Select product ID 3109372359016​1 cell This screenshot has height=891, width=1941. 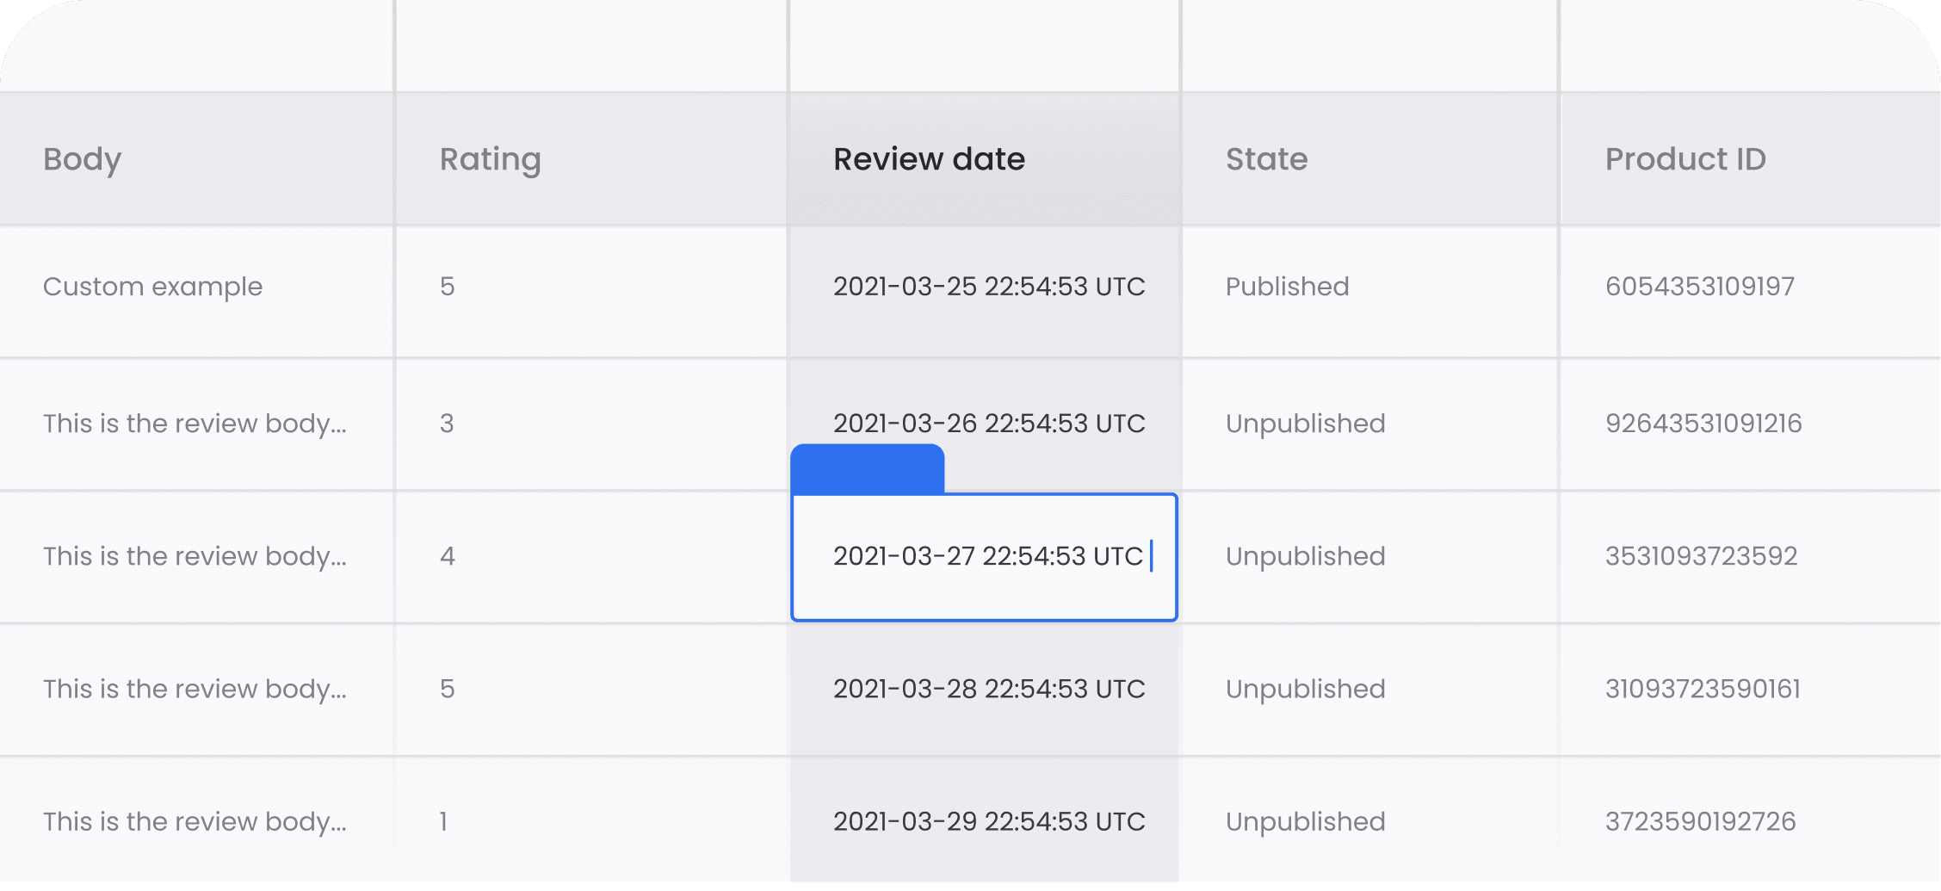pos(1751,690)
